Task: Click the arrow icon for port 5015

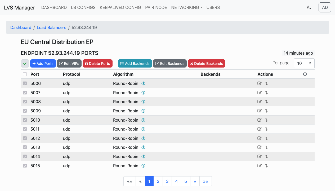Action: pyautogui.click(x=266, y=166)
